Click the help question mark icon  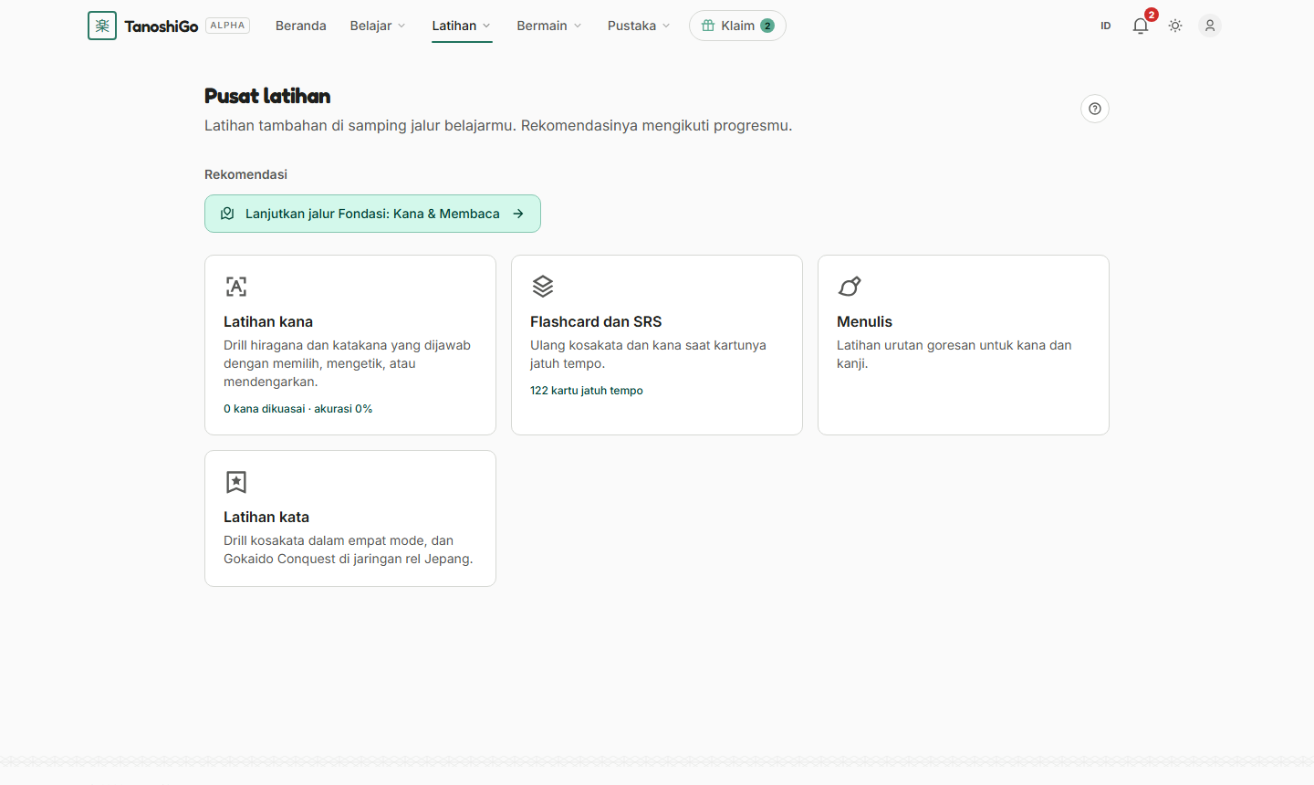pyautogui.click(x=1095, y=109)
